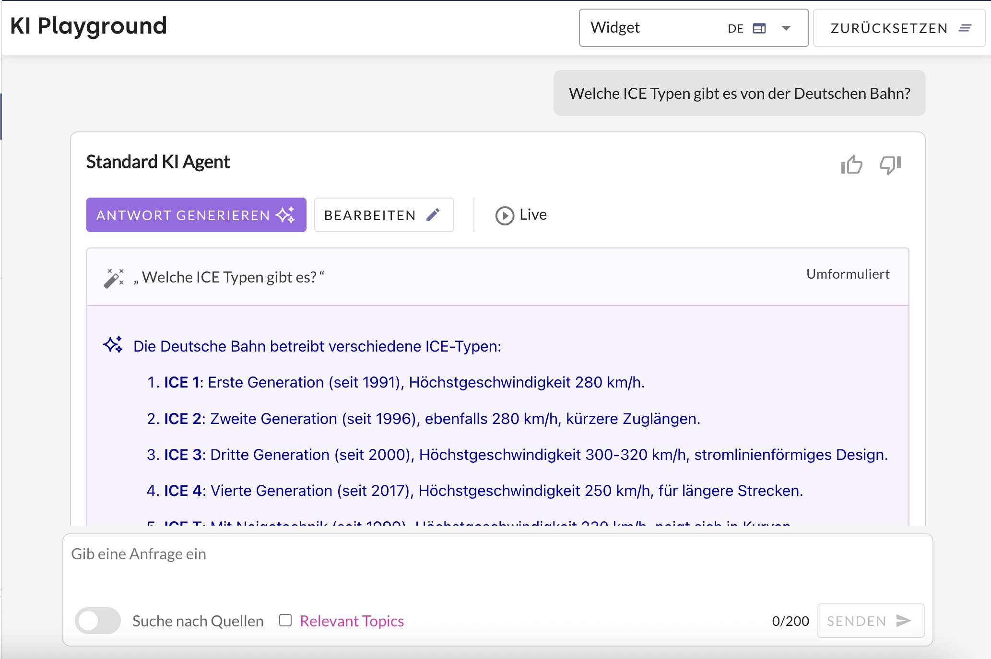Open the Widget dropdown arrow
Screen dimensions: 991x659
click(x=786, y=28)
